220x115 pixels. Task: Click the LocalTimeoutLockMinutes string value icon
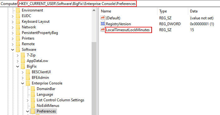(x=103, y=30)
